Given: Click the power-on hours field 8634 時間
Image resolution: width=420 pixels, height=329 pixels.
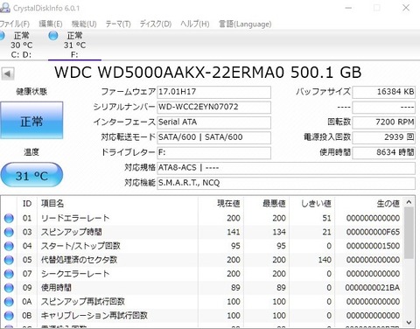Looking at the screenshot, I should (383, 153).
